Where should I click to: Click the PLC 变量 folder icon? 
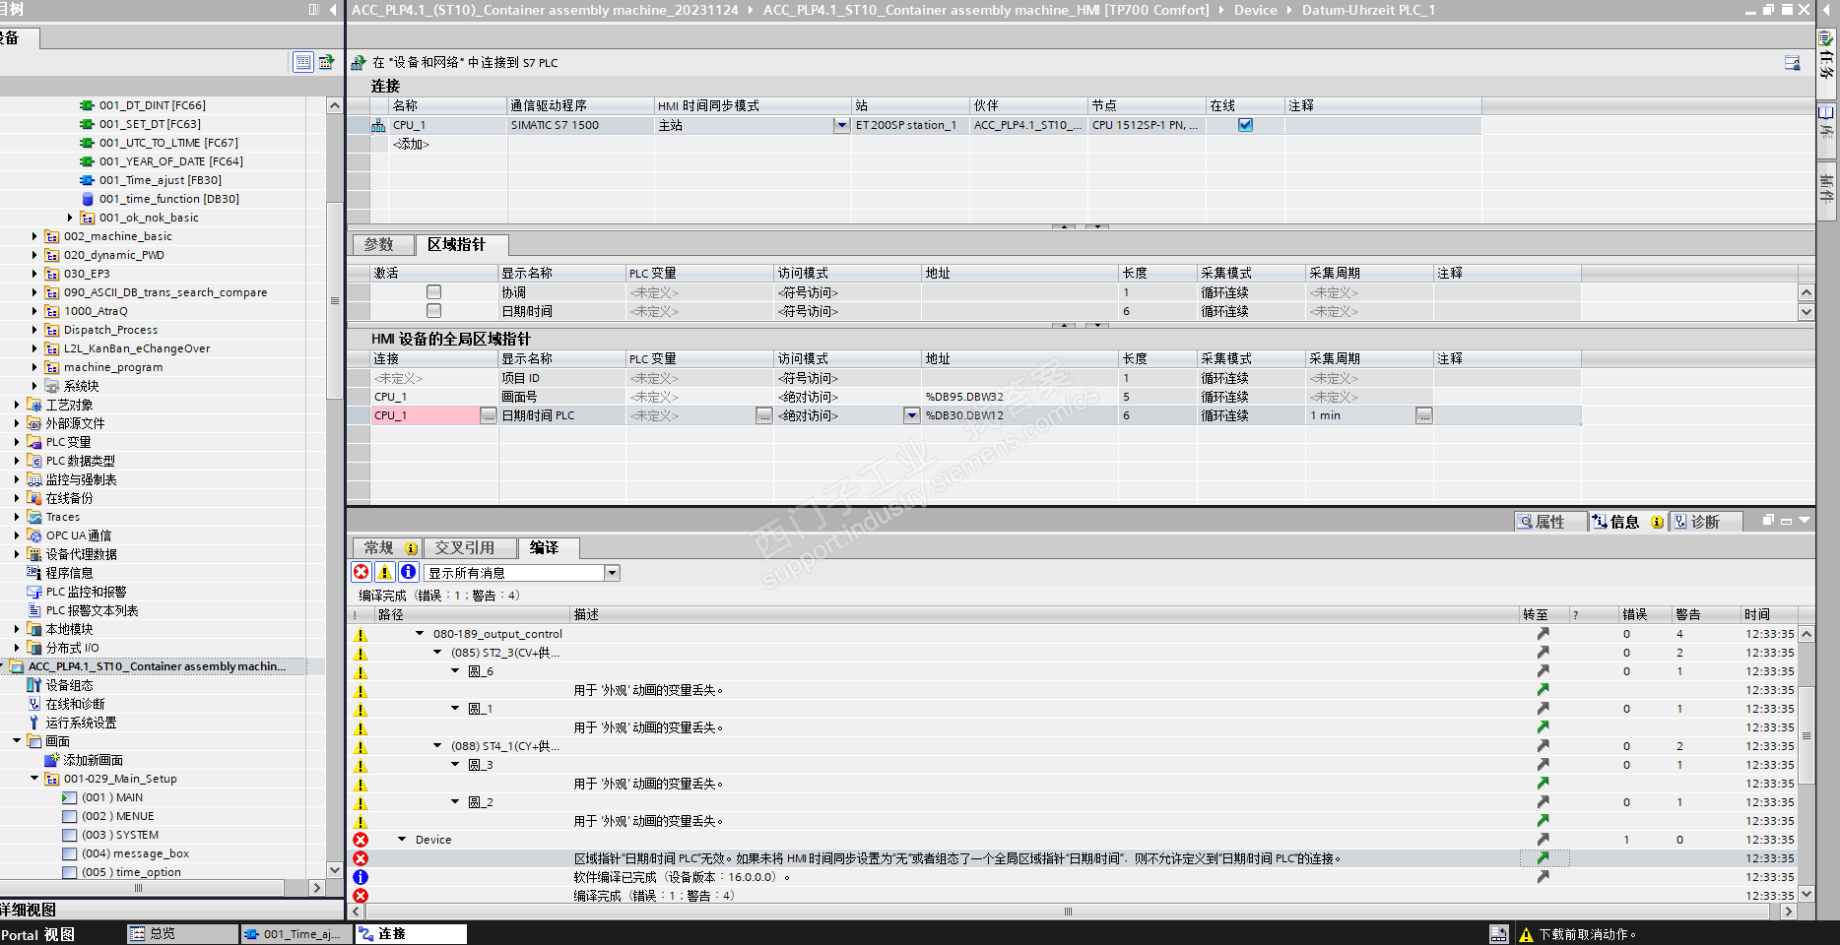click(x=33, y=442)
